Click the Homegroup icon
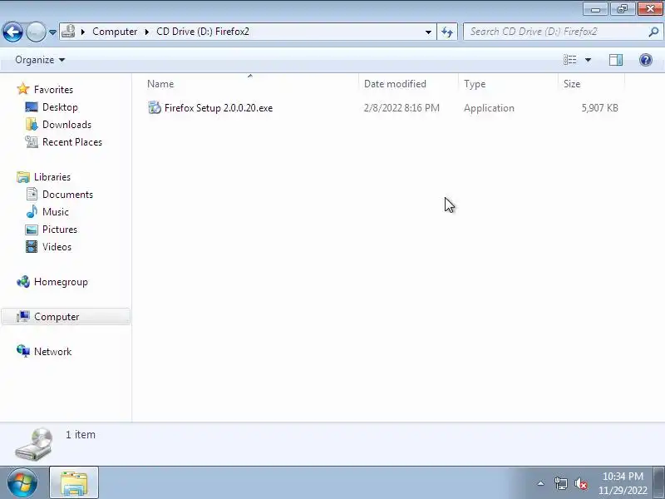The image size is (665, 499). point(23,281)
